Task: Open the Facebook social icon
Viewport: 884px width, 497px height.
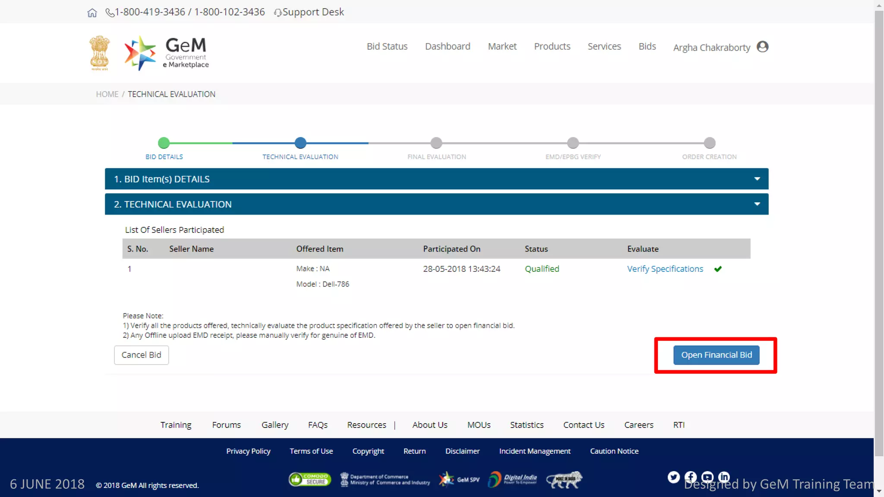Action: point(690,477)
